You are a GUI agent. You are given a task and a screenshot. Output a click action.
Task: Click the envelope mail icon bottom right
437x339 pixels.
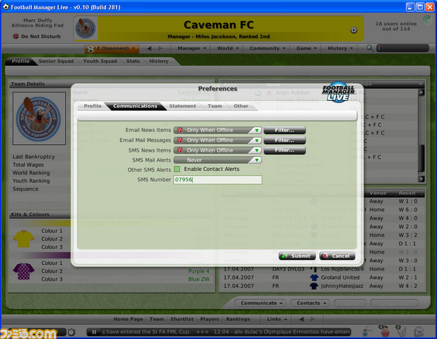click(x=419, y=331)
